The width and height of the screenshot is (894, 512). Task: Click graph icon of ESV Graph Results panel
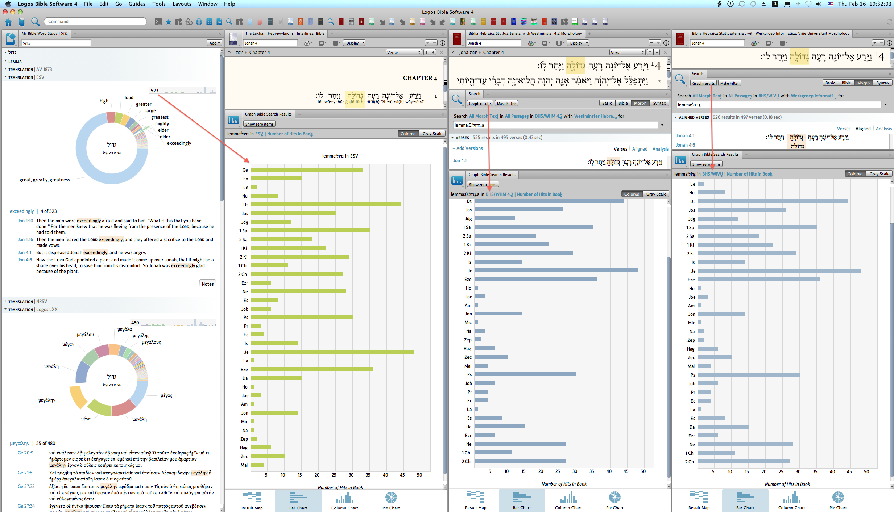(233, 120)
